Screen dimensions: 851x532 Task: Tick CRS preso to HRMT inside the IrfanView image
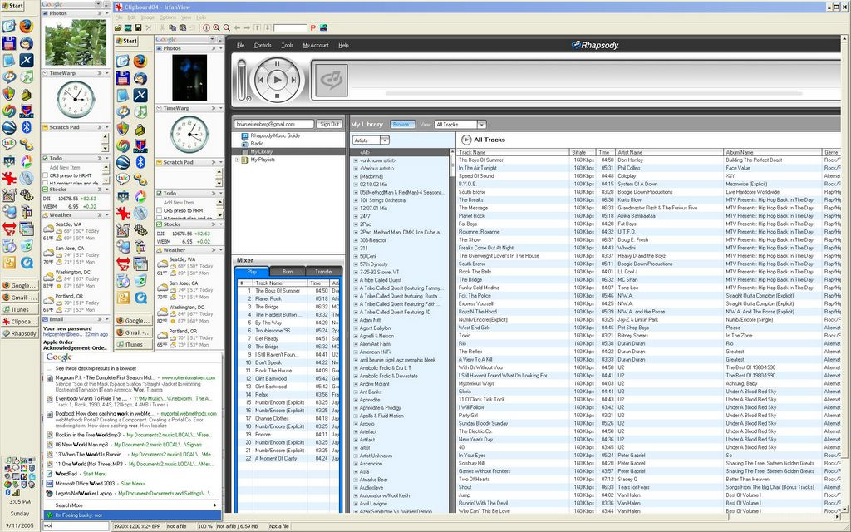pos(159,210)
